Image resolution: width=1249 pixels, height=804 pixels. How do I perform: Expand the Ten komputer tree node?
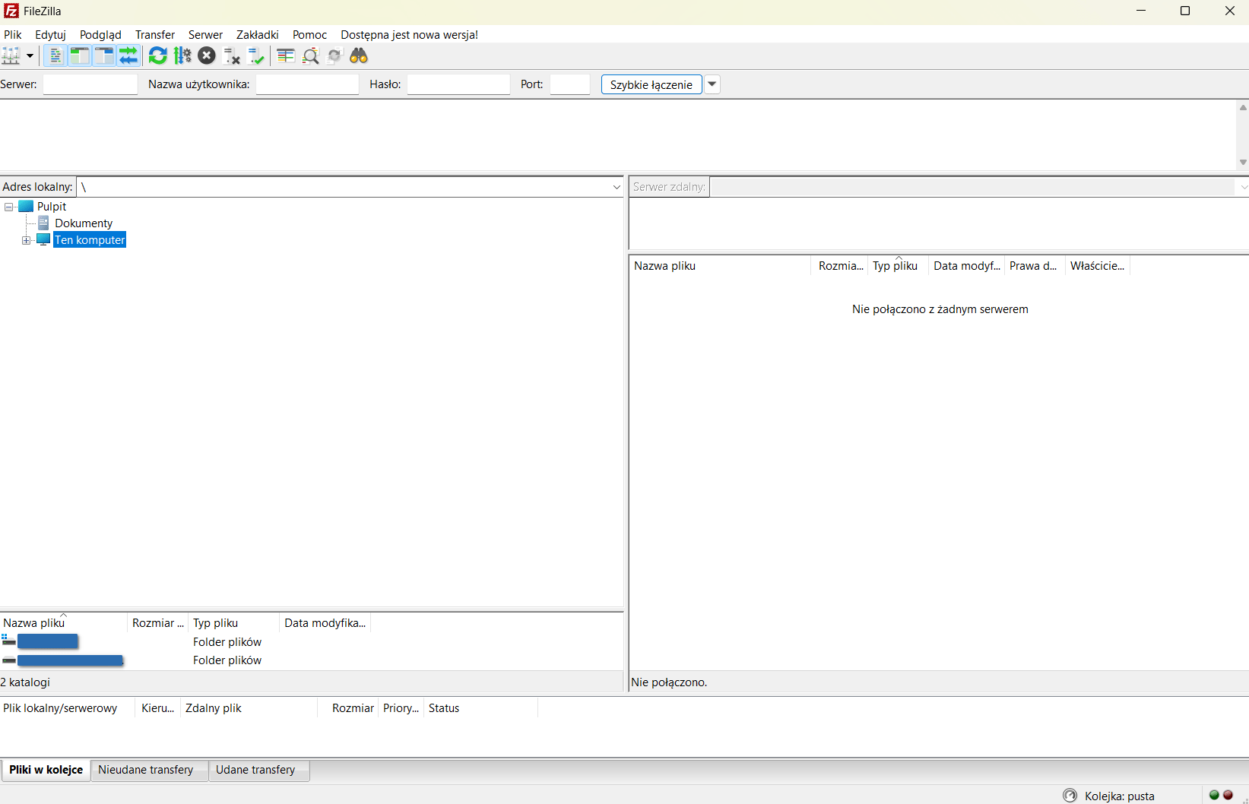27,240
